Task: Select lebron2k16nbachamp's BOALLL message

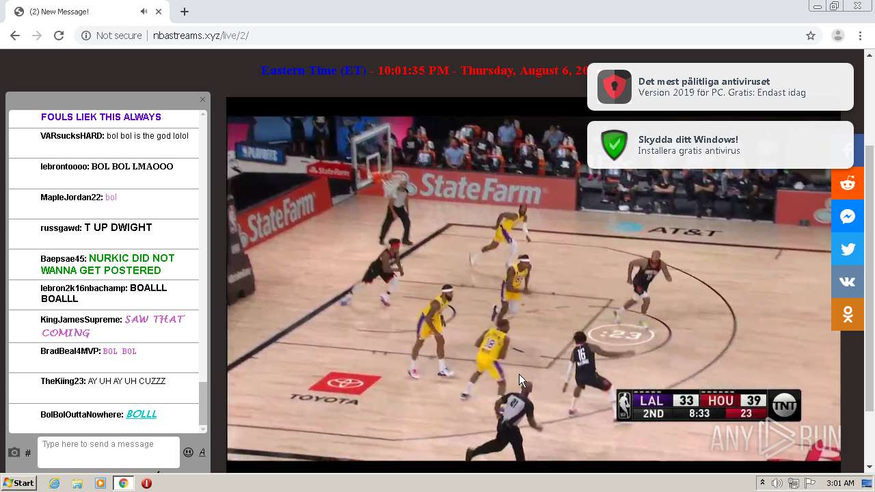Action: [104, 293]
